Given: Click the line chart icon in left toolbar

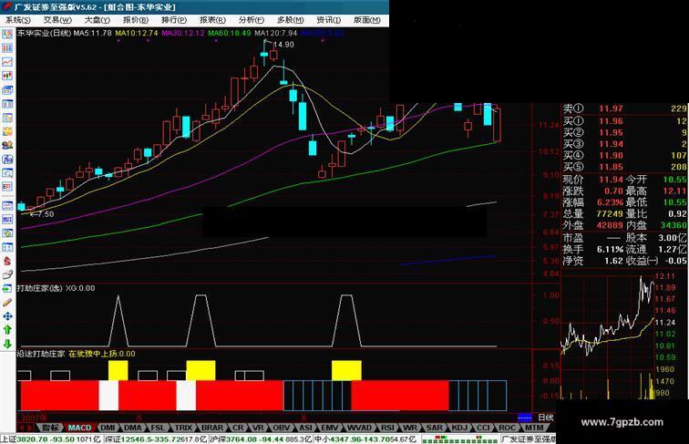Looking at the screenshot, I should [7, 62].
